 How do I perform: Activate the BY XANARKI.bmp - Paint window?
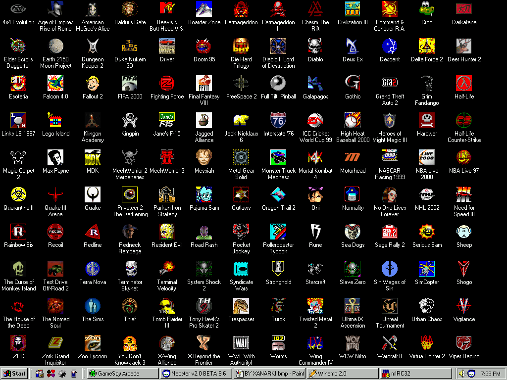(270, 374)
